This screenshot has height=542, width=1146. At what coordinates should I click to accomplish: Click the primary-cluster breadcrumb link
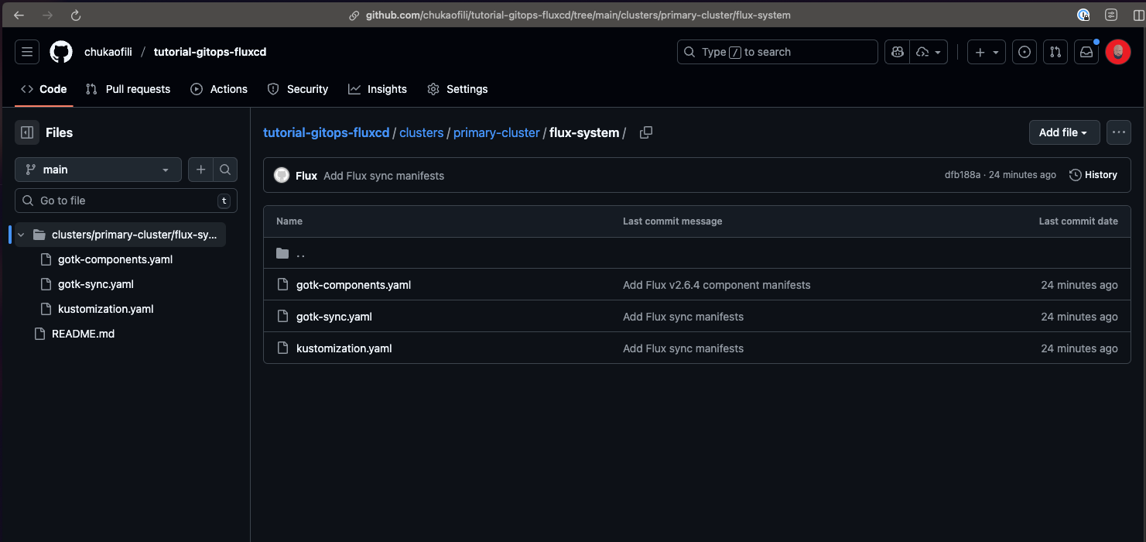(x=497, y=132)
